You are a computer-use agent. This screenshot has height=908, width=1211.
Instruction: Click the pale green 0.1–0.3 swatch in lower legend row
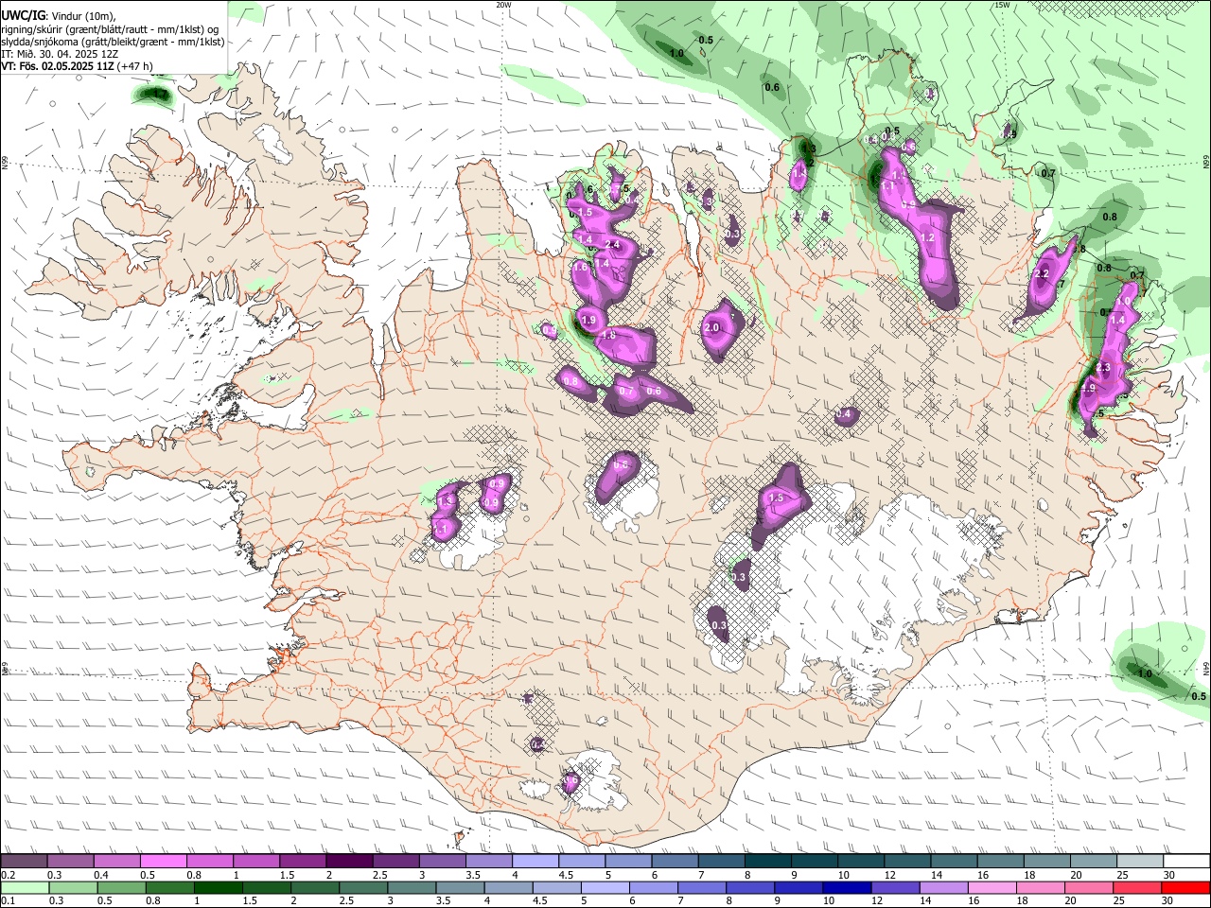(25, 888)
